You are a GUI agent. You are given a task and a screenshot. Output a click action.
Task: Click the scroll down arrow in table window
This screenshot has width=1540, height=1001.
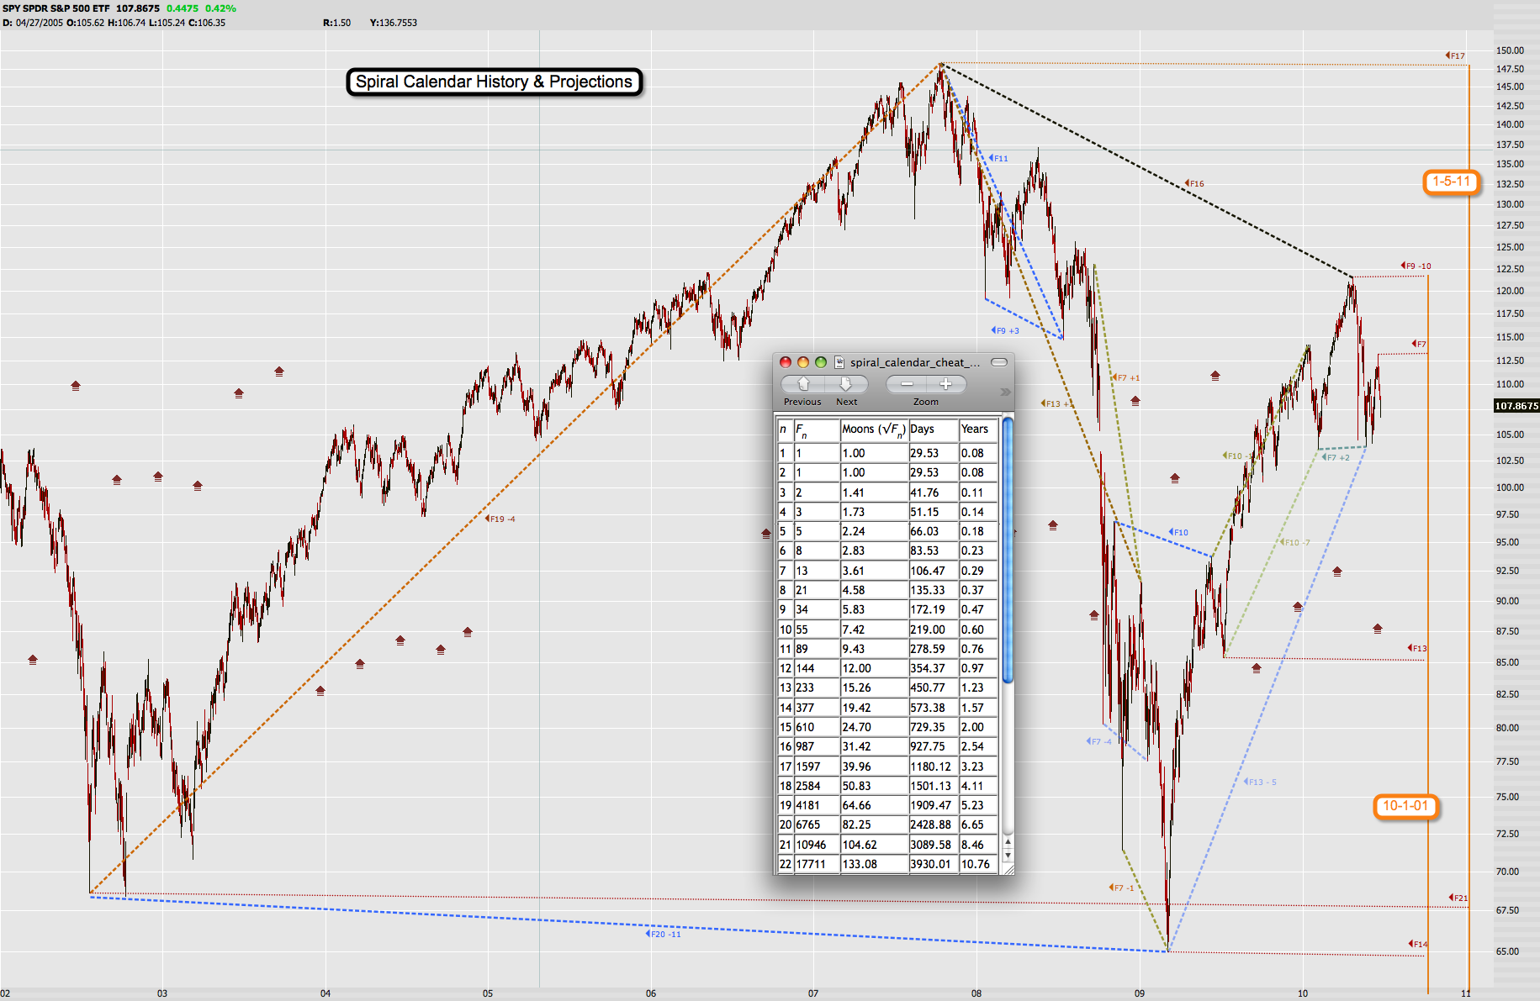click(1008, 855)
